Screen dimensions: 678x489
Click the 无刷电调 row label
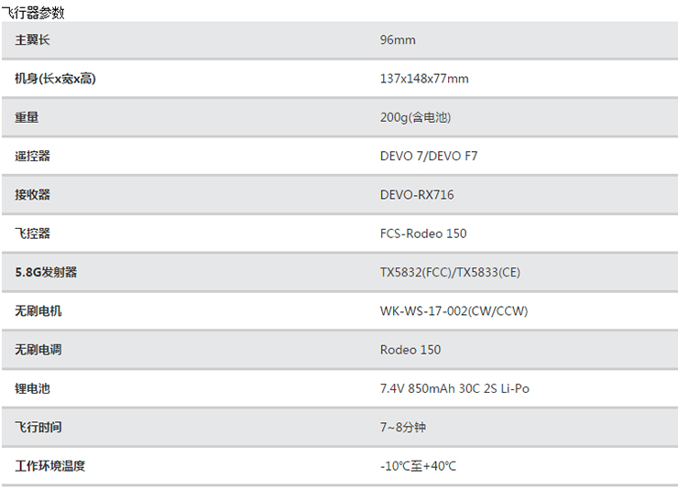point(38,350)
